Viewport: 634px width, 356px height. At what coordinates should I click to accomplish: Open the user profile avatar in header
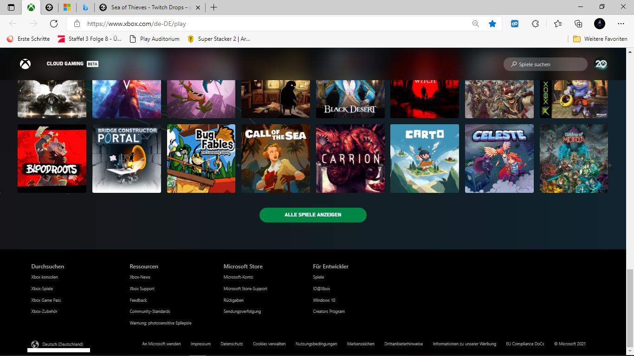click(x=601, y=64)
